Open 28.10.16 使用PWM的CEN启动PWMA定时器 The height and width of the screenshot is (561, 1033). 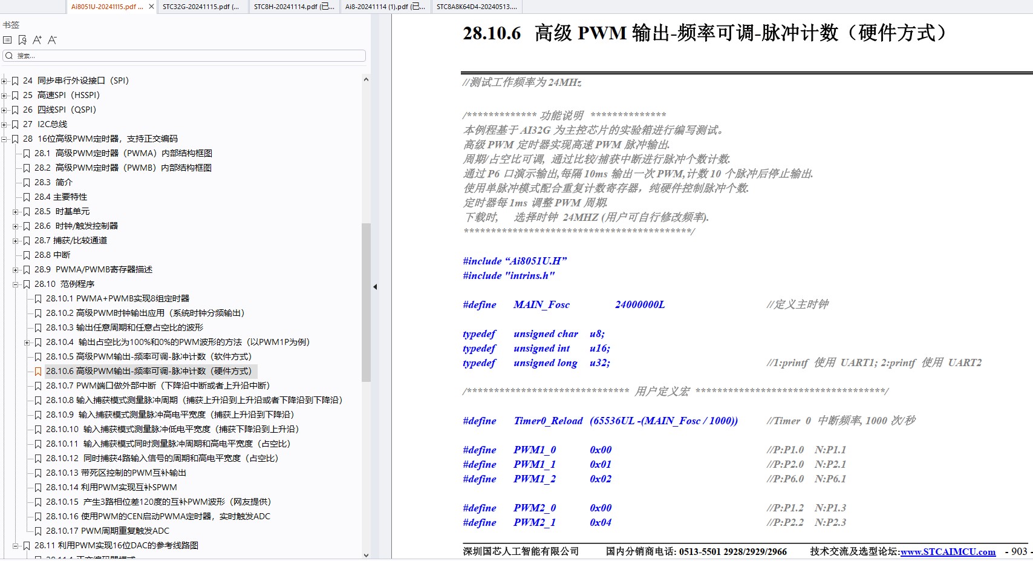158,517
